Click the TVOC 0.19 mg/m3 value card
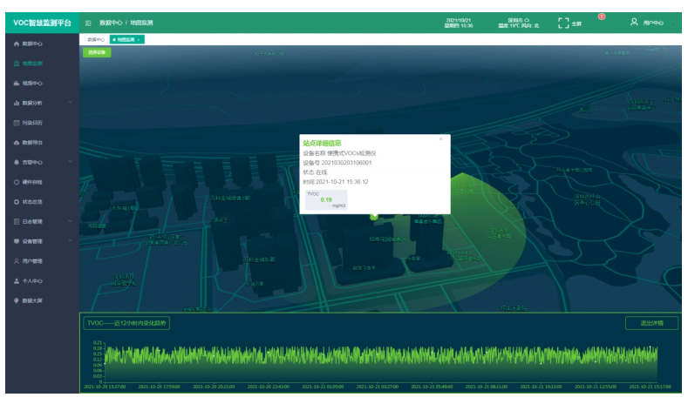Image resolution: width=688 pixels, height=404 pixels. tap(326, 199)
